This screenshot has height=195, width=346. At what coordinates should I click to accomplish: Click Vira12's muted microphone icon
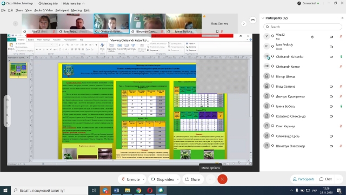pos(341,37)
